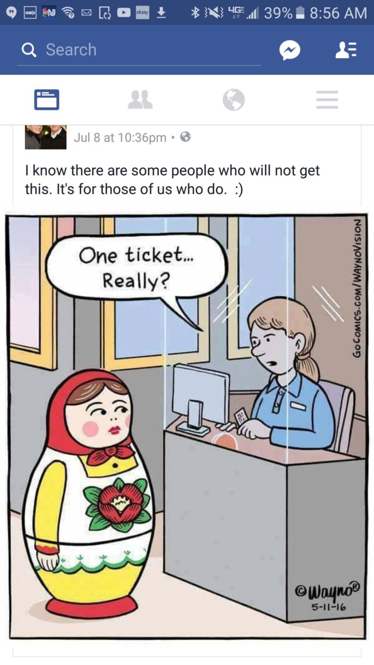
Task: Tap the public privacy globe icon
Action: (185, 137)
